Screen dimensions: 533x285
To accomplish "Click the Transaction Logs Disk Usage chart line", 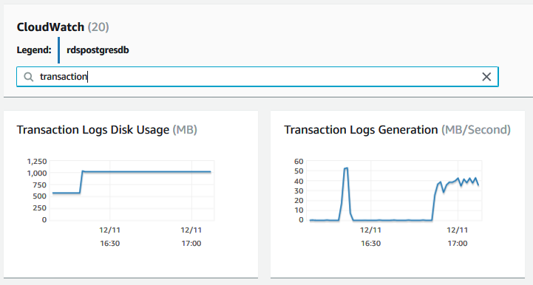I will pyautogui.click(x=146, y=172).
